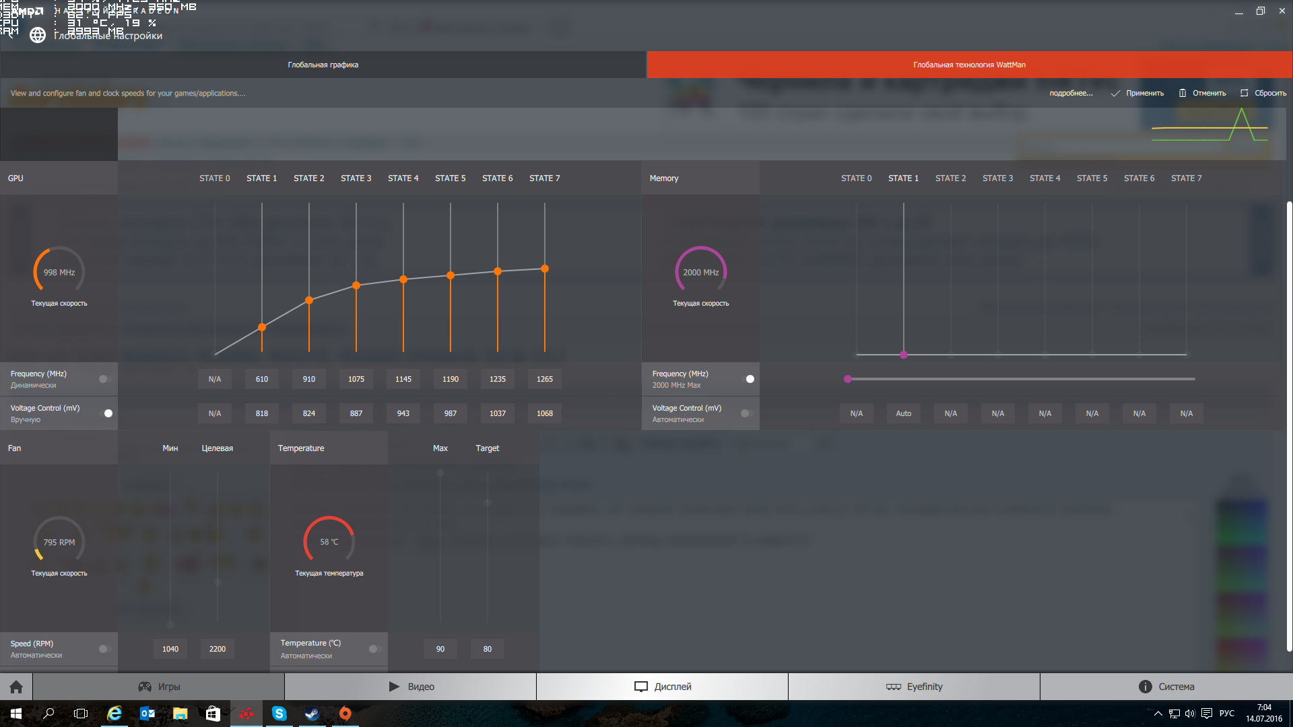This screenshot has height=727, width=1293.
Task: Toggle GPU Frequency dynamic switch
Action: click(x=104, y=379)
